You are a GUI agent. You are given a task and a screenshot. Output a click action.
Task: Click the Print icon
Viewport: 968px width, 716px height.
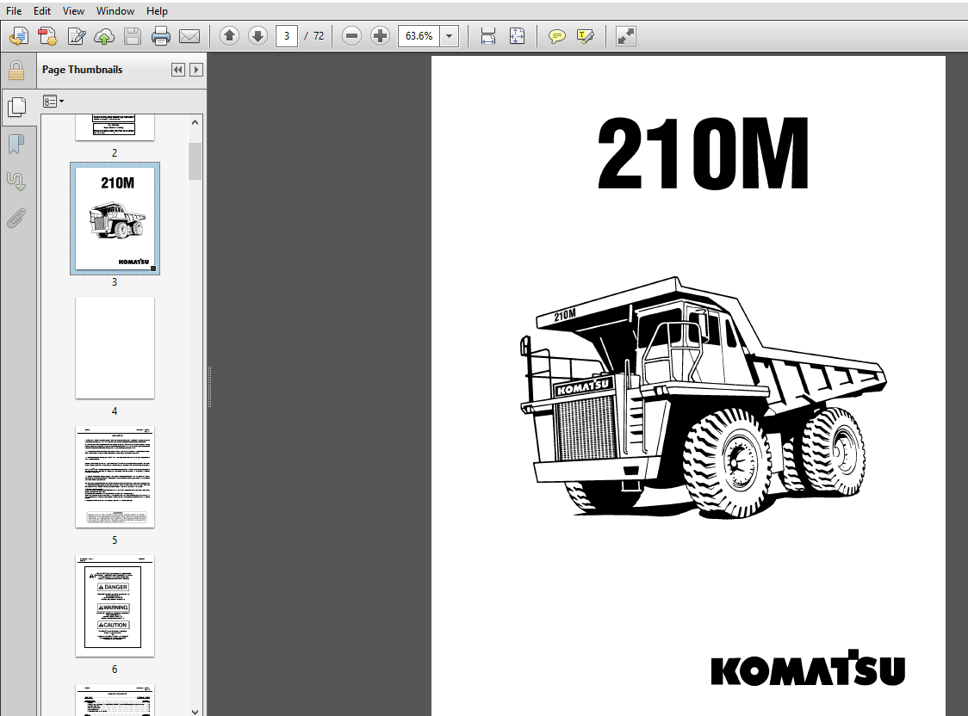[160, 36]
